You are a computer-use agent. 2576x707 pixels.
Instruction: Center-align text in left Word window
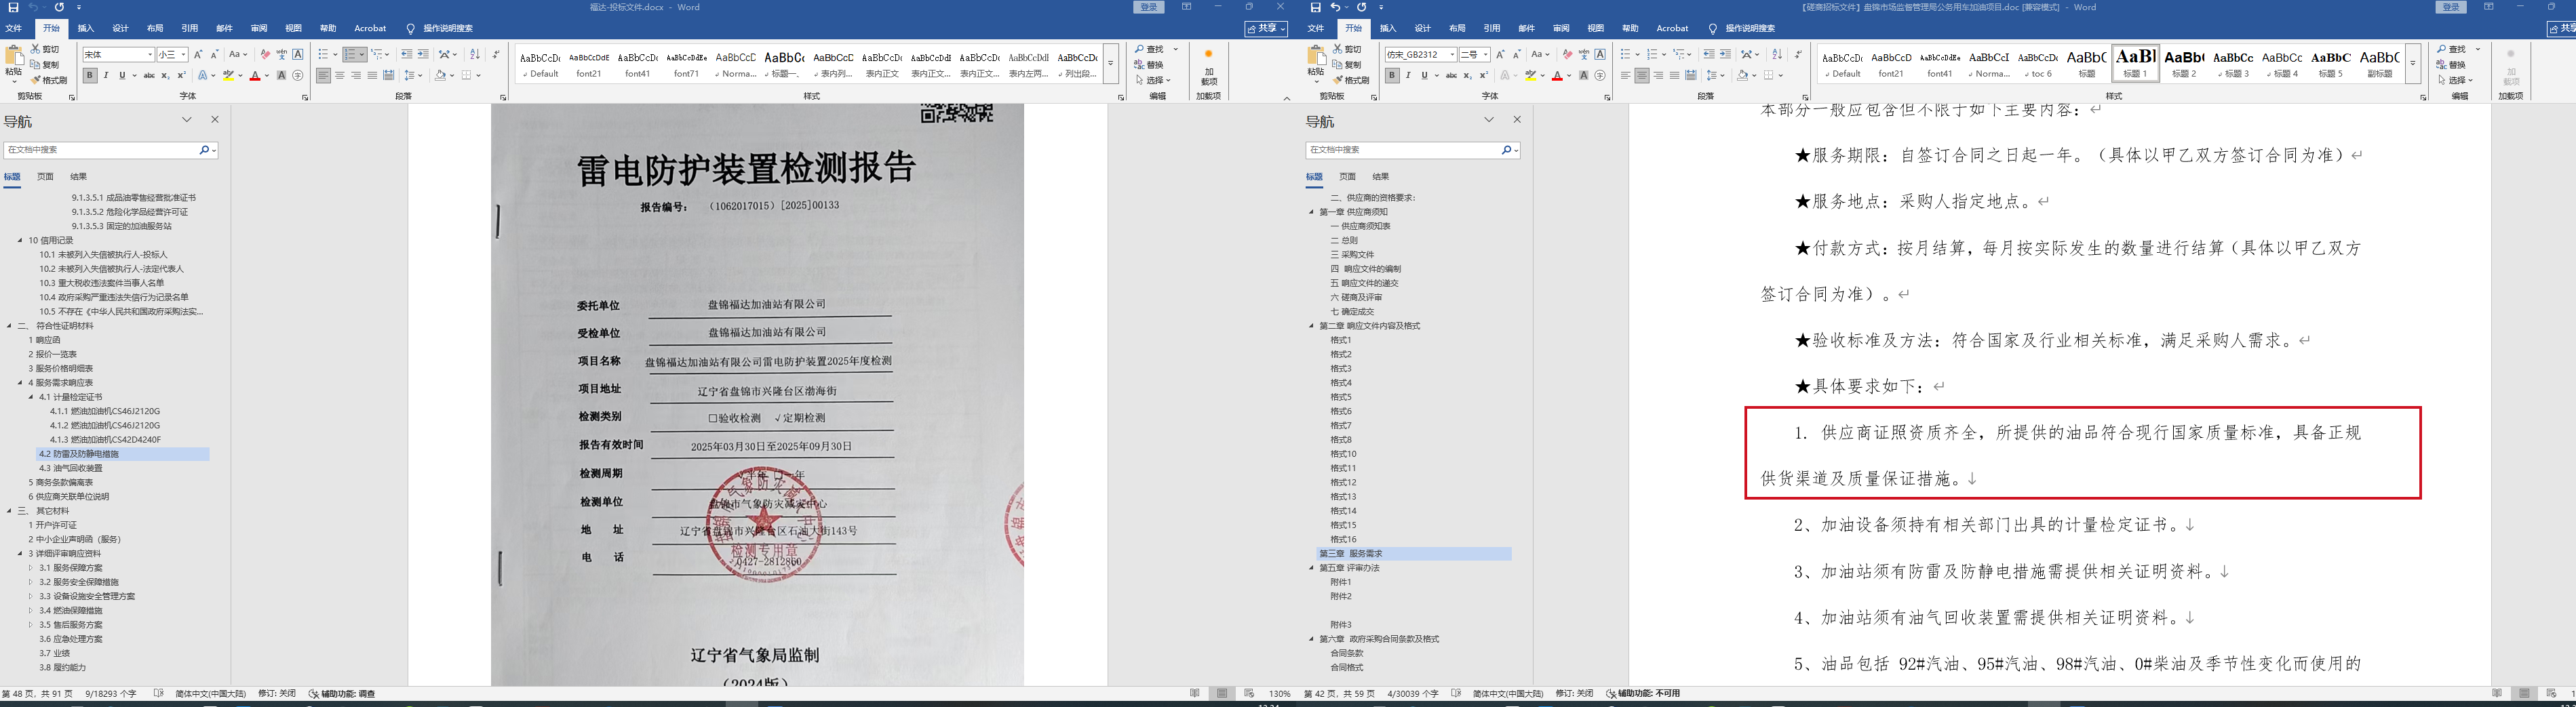click(x=340, y=75)
